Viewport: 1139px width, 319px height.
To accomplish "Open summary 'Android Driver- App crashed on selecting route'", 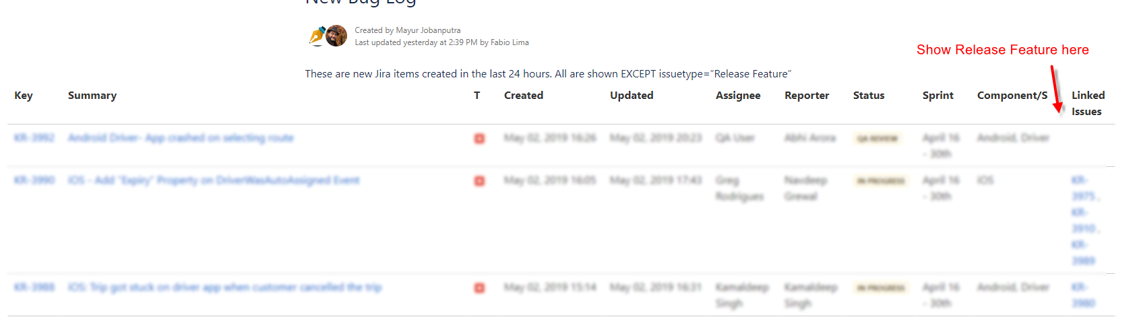I will pos(181,138).
